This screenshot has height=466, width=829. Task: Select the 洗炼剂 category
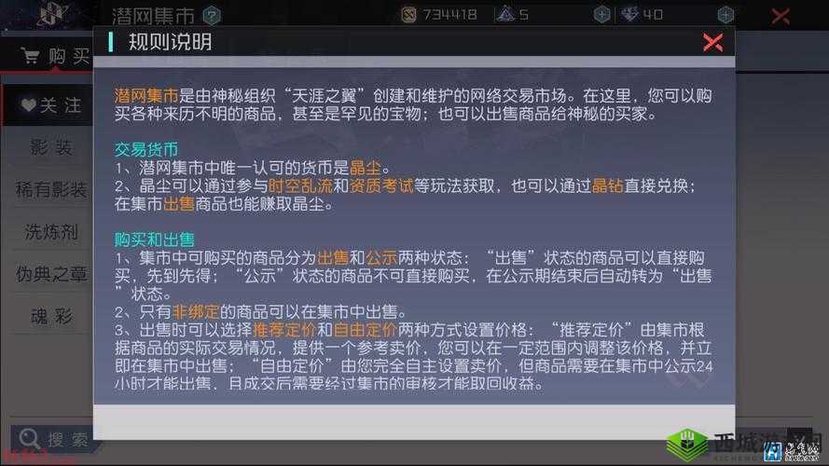click(50, 231)
